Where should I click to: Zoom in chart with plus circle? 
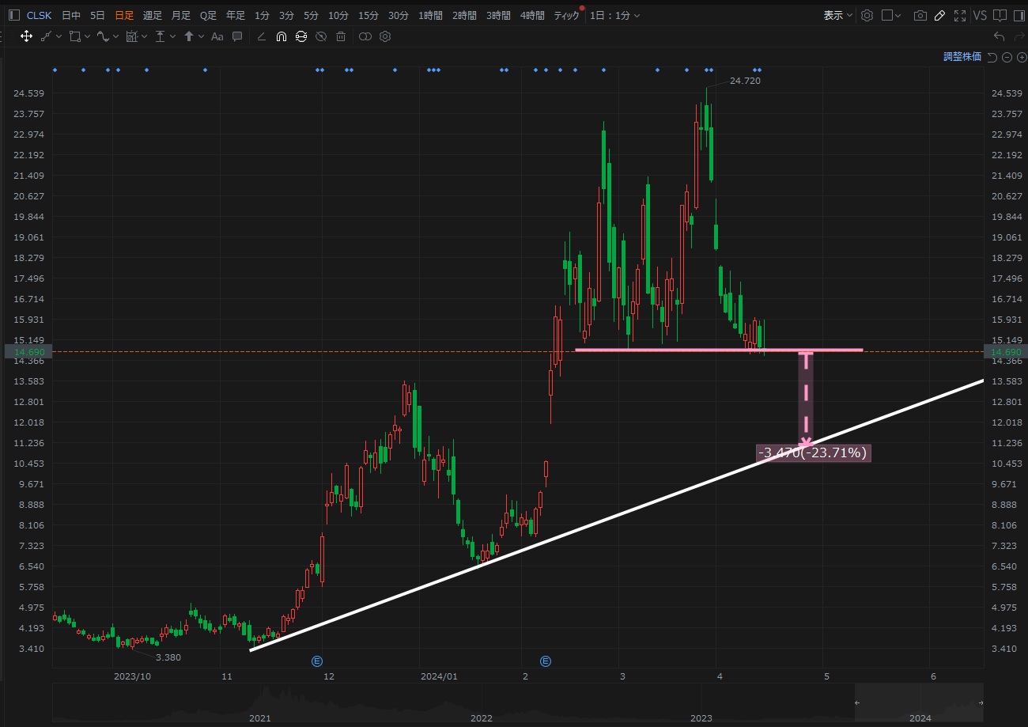[1022, 57]
